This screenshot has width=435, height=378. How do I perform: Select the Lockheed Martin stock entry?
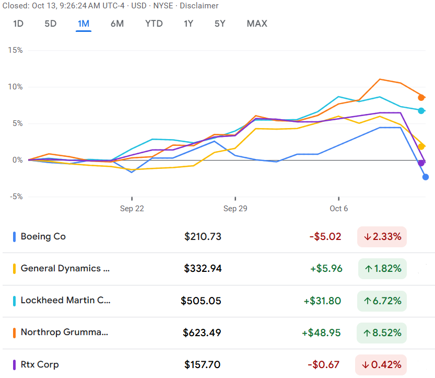(x=65, y=300)
